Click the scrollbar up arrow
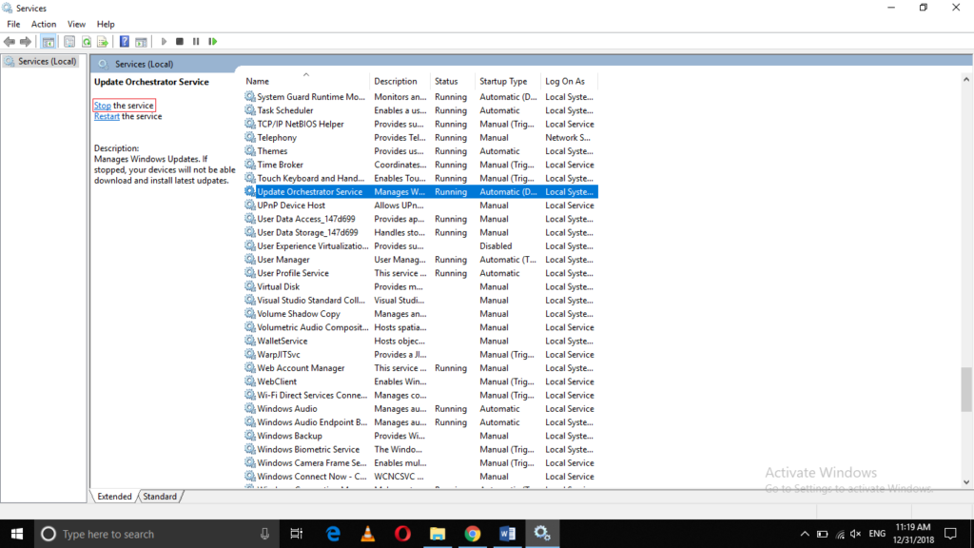 click(966, 80)
